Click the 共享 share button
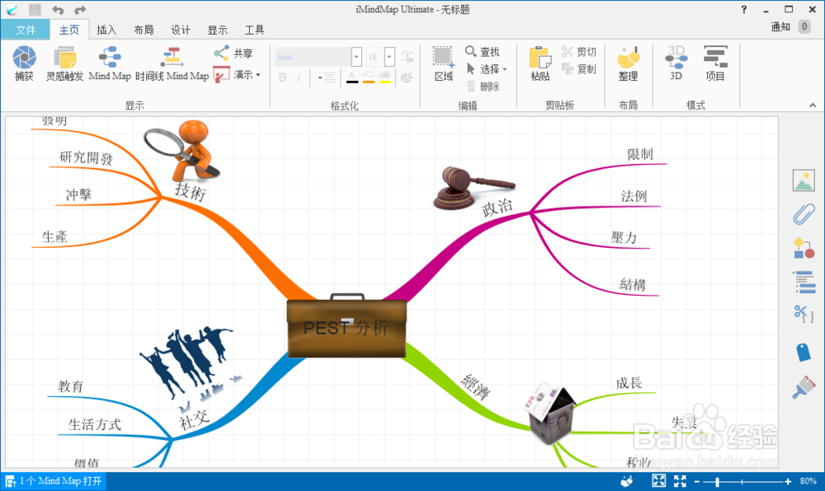Screen dimensions: 825x491 click(x=233, y=53)
